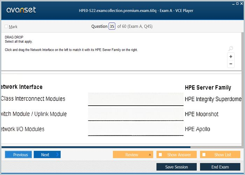Close the VCE Player window
This screenshot has width=245, height=175.
tap(241, 3)
